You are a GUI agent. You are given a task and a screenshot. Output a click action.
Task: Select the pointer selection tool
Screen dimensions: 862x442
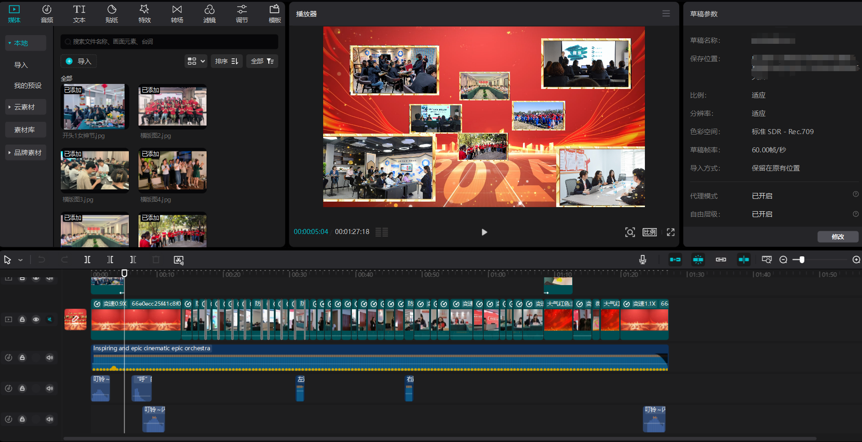[7, 260]
